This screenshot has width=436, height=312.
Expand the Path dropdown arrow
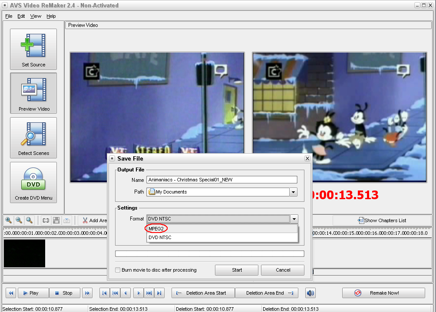point(294,192)
